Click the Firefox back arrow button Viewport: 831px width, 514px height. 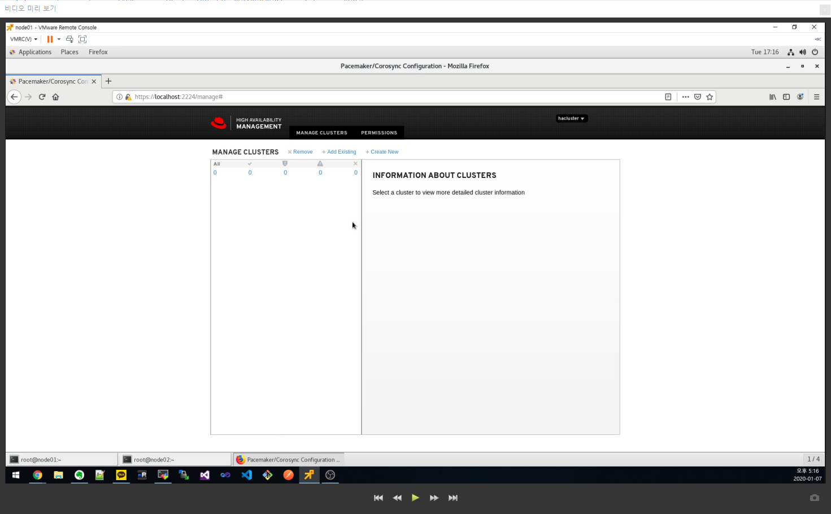[14, 97]
